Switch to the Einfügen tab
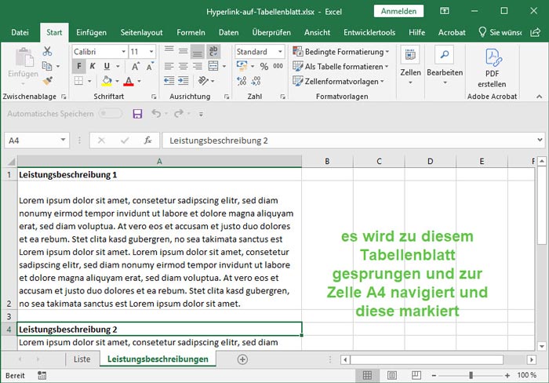The height and width of the screenshot is (383, 549). point(91,33)
